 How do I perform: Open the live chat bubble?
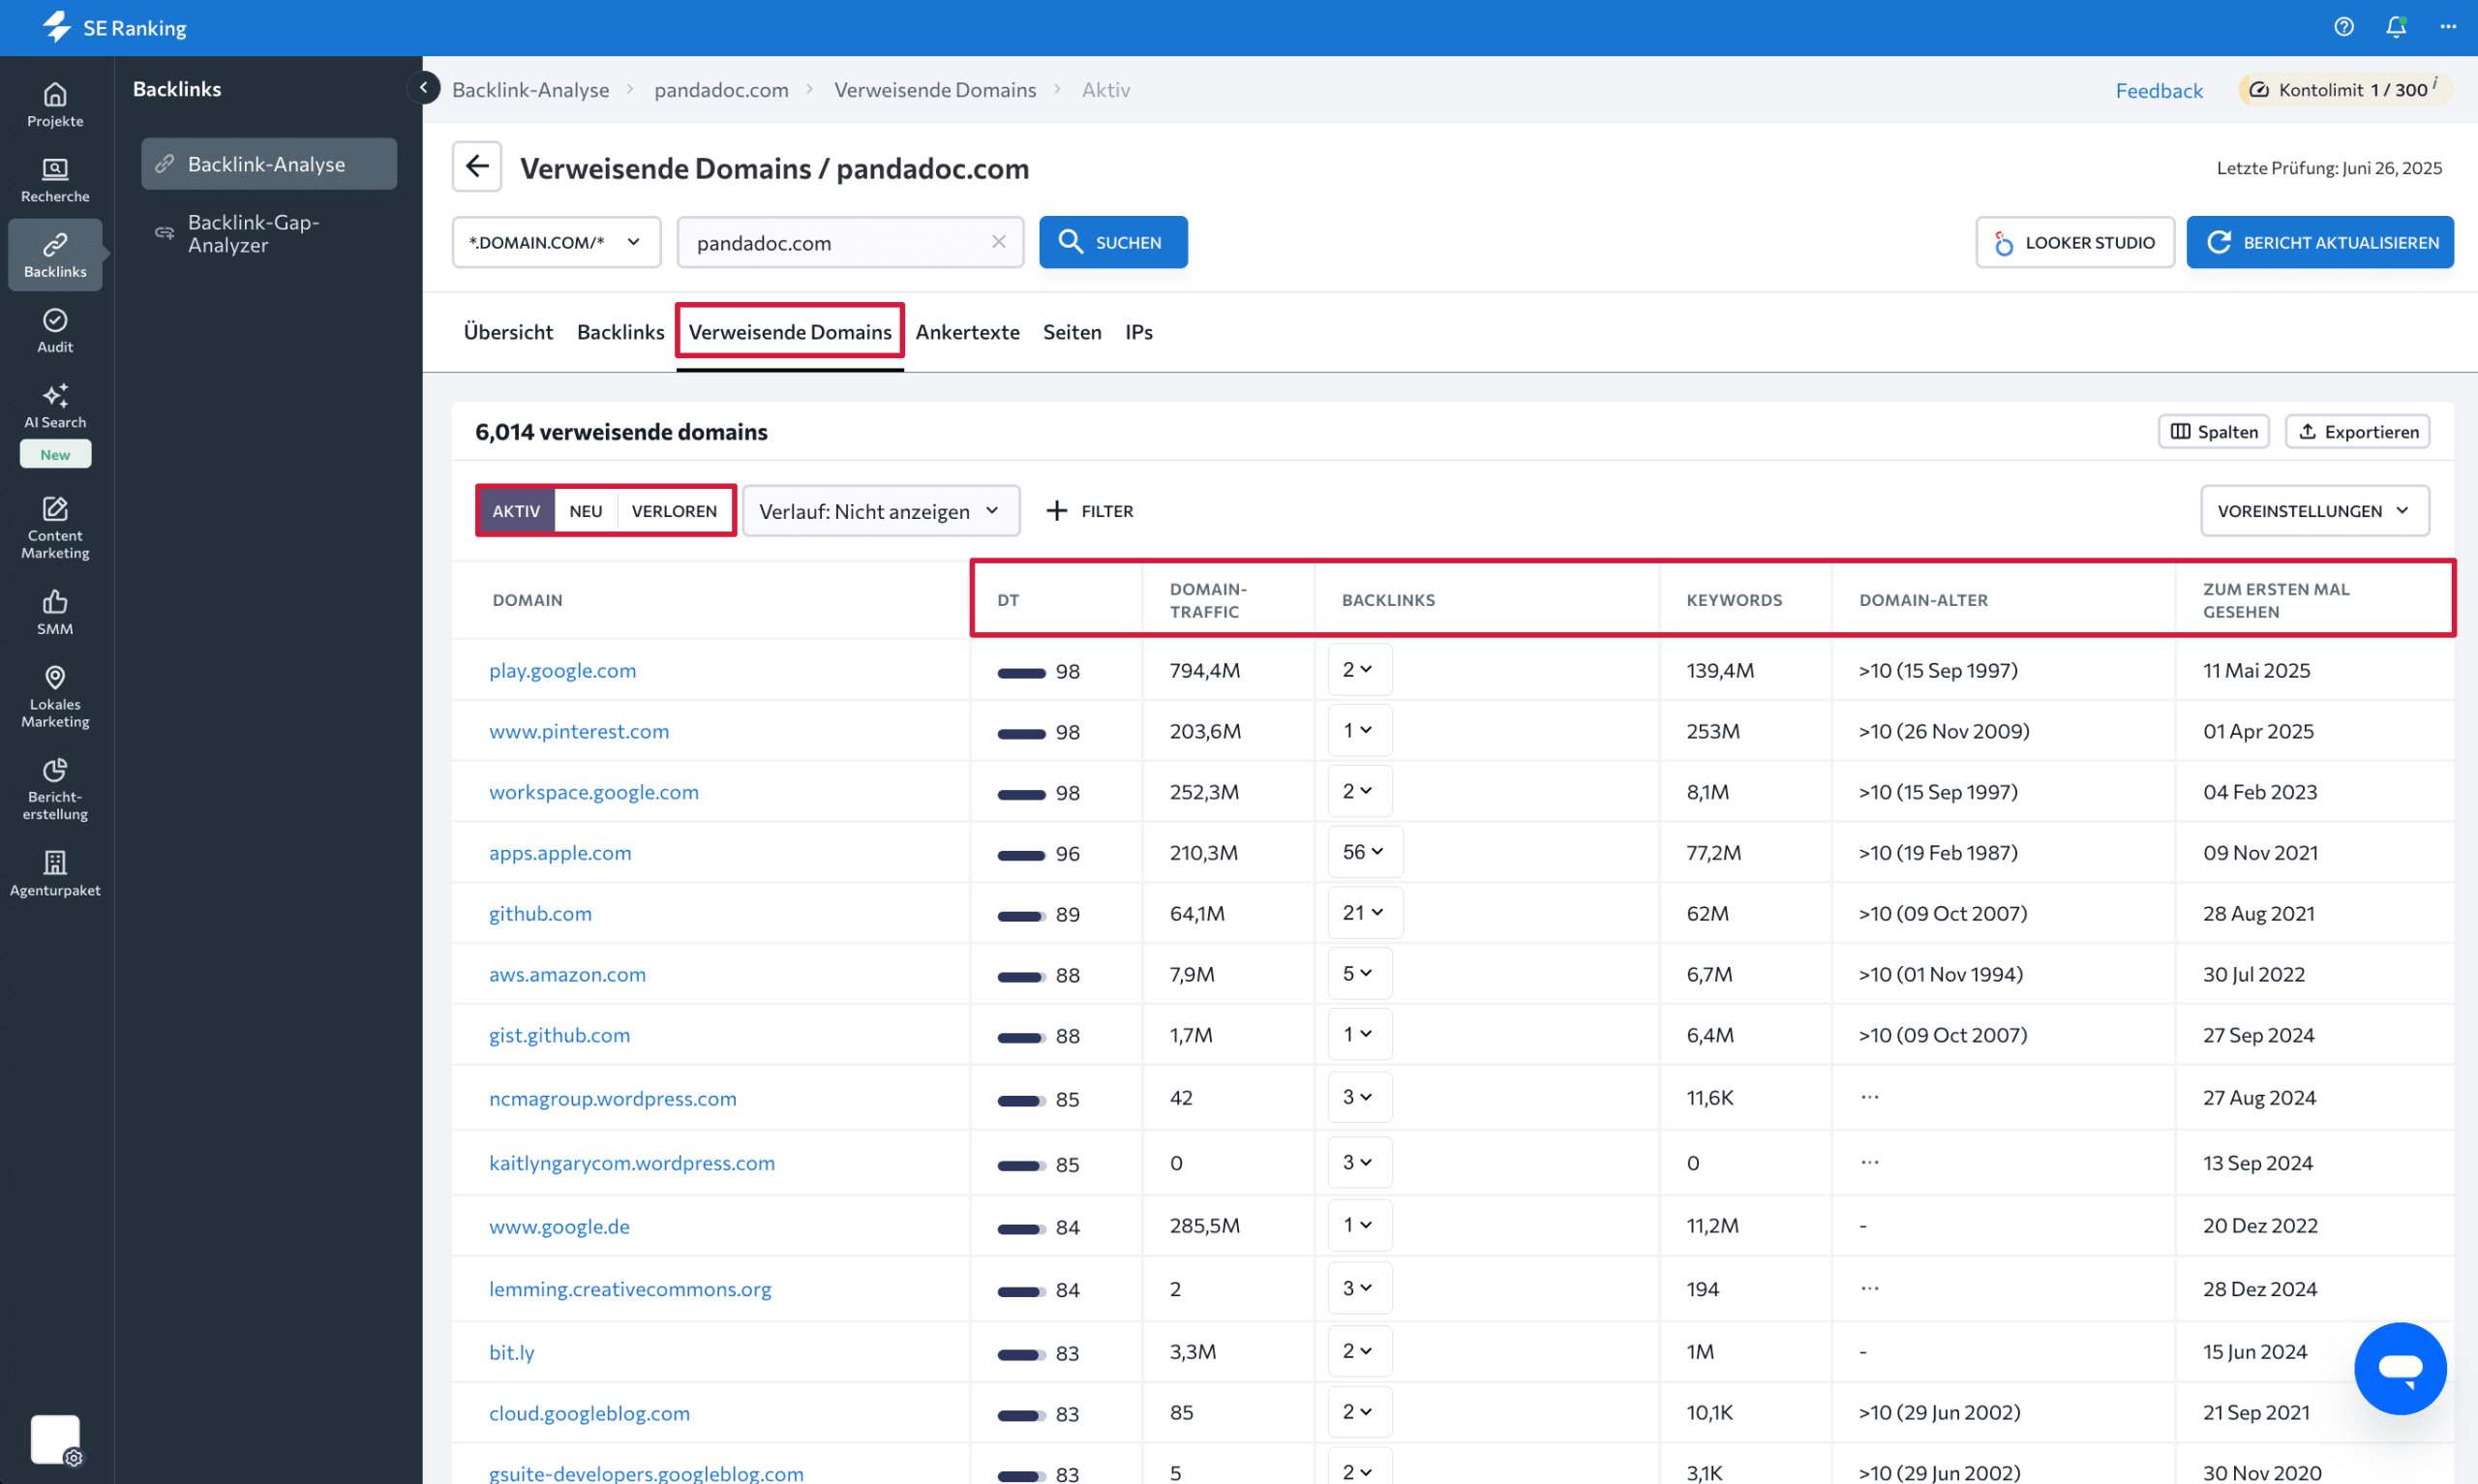(x=2400, y=1368)
